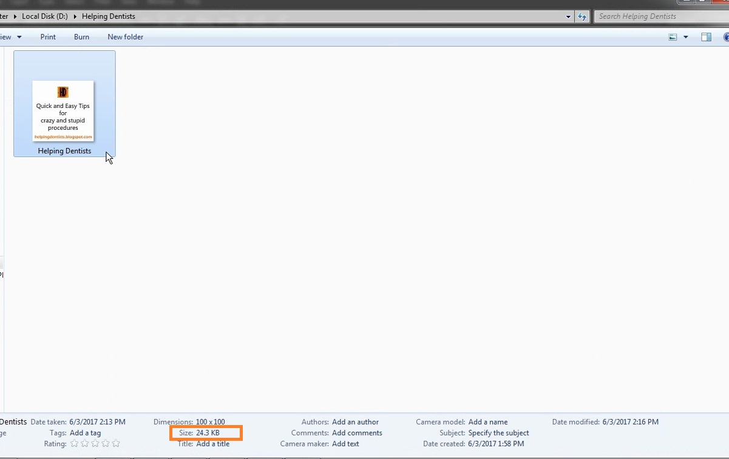The image size is (729, 459).
Task: Click Specify the subject
Action: (x=498, y=432)
